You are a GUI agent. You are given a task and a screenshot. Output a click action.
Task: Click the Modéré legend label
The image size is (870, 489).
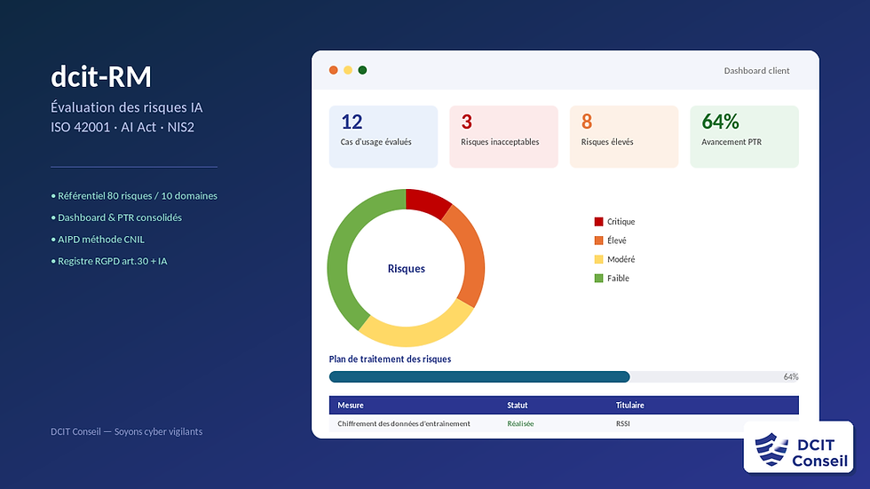click(x=621, y=259)
